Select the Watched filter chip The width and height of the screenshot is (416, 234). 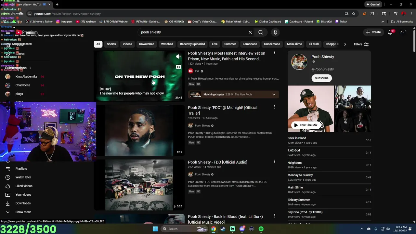(167, 44)
